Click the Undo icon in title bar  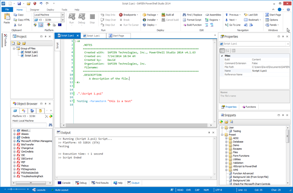coord(41,3)
